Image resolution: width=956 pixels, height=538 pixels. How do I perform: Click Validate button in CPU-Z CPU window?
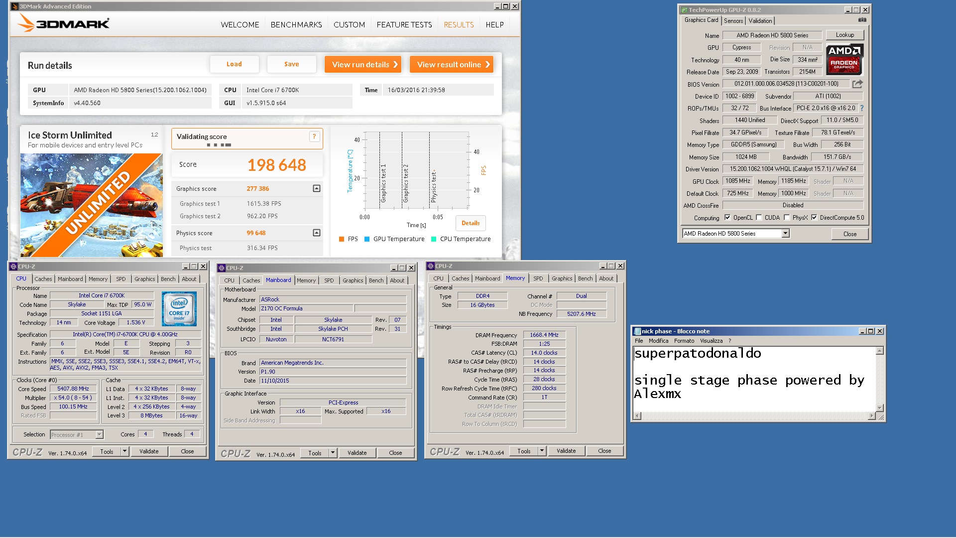pyautogui.click(x=149, y=451)
